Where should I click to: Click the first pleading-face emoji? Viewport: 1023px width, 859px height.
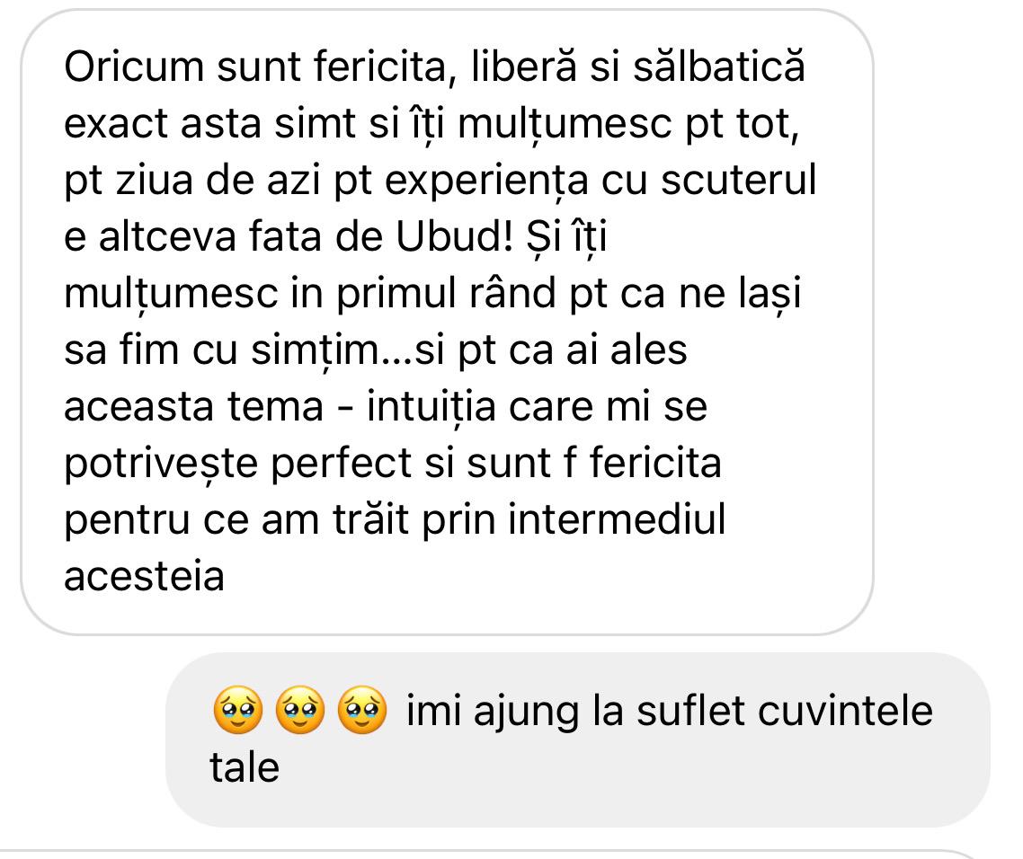[238, 710]
